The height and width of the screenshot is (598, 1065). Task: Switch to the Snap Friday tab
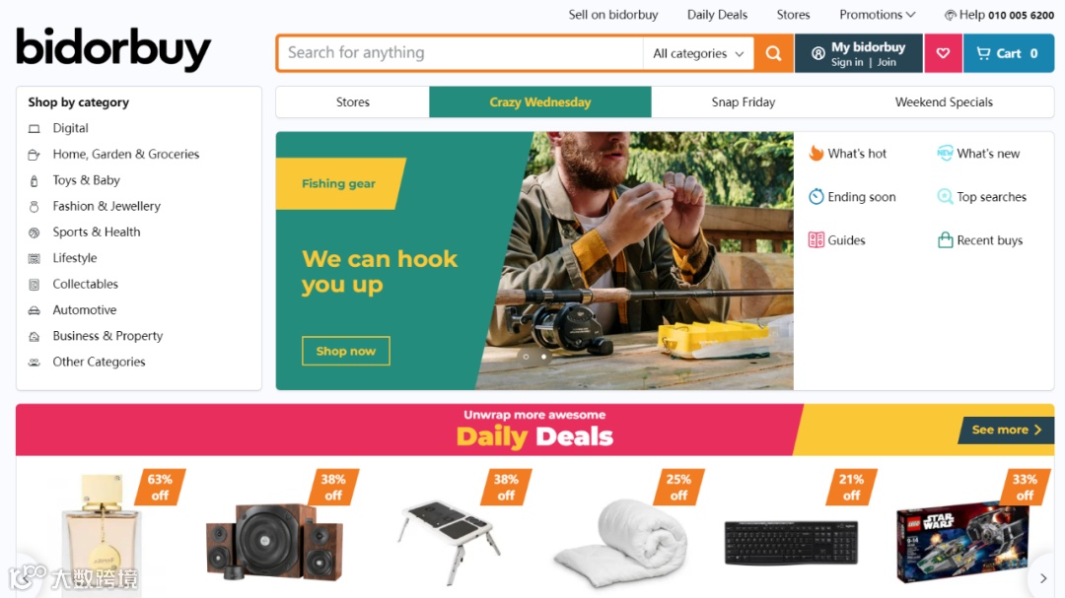744,101
